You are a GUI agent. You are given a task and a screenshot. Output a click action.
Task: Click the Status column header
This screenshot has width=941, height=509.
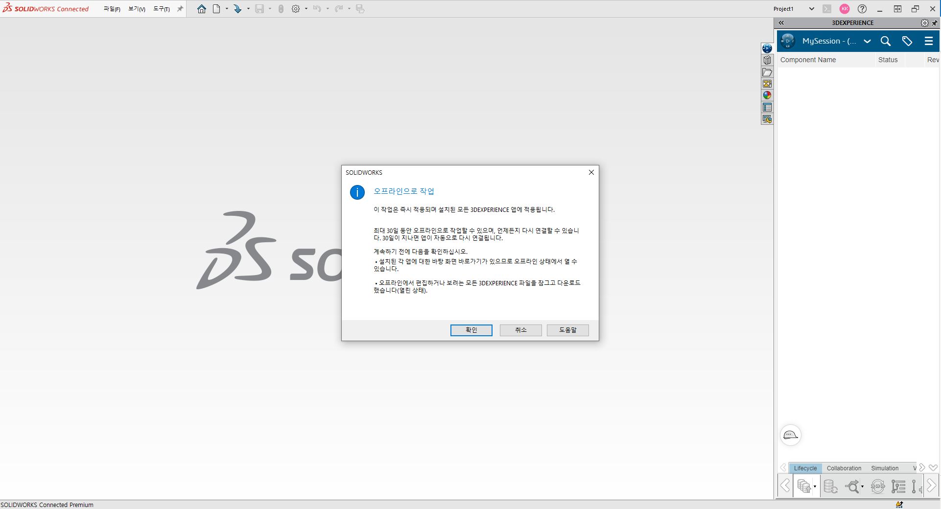[890, 60]
